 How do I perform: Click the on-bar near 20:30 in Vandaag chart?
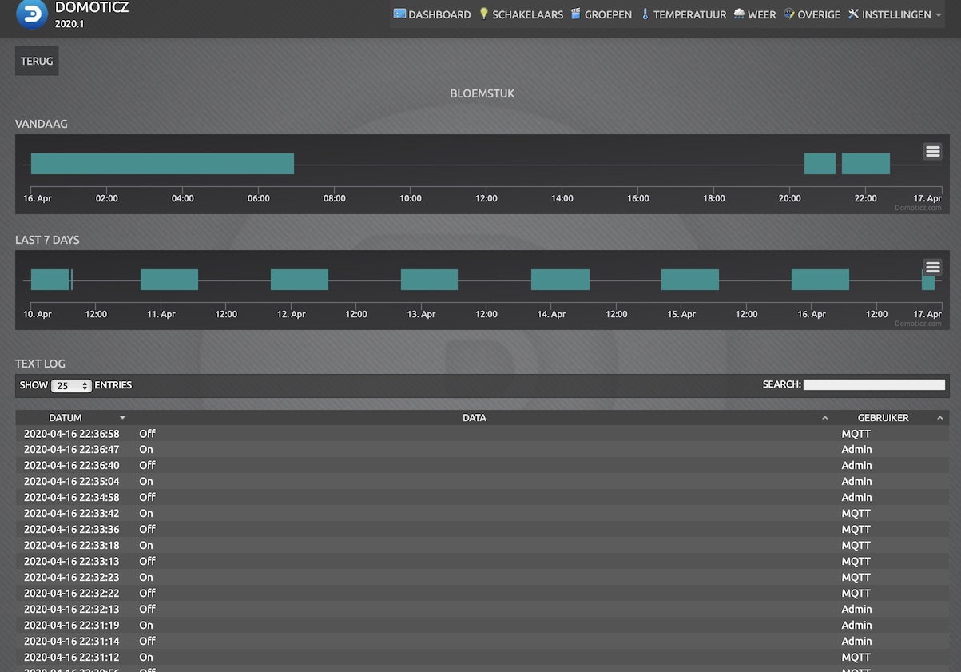[x=820, y=164]
